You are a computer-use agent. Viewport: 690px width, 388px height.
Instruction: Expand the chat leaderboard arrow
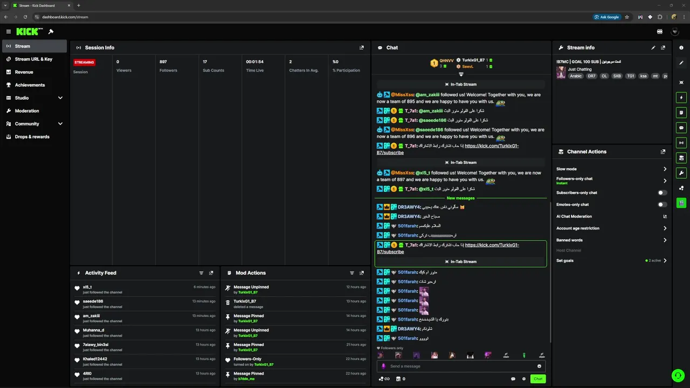click(461, 74)
